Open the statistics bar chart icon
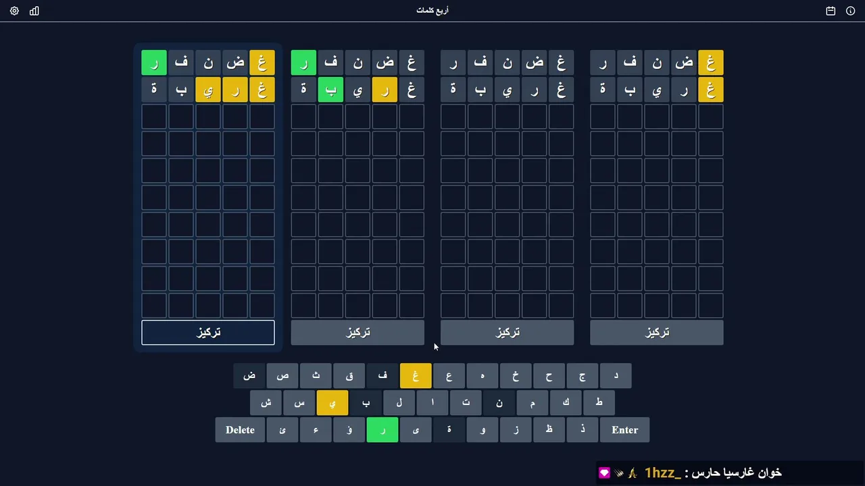The image size is (865, 486). pos(34,11)
